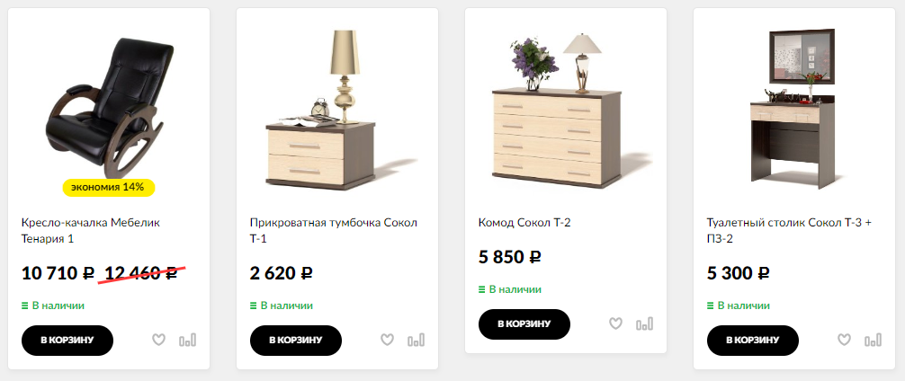Viewport: 905px width, 381px height.
Task: Compare the Кресло-качалка Мебелик Тенария 1
Action: [x=188, y=340]
